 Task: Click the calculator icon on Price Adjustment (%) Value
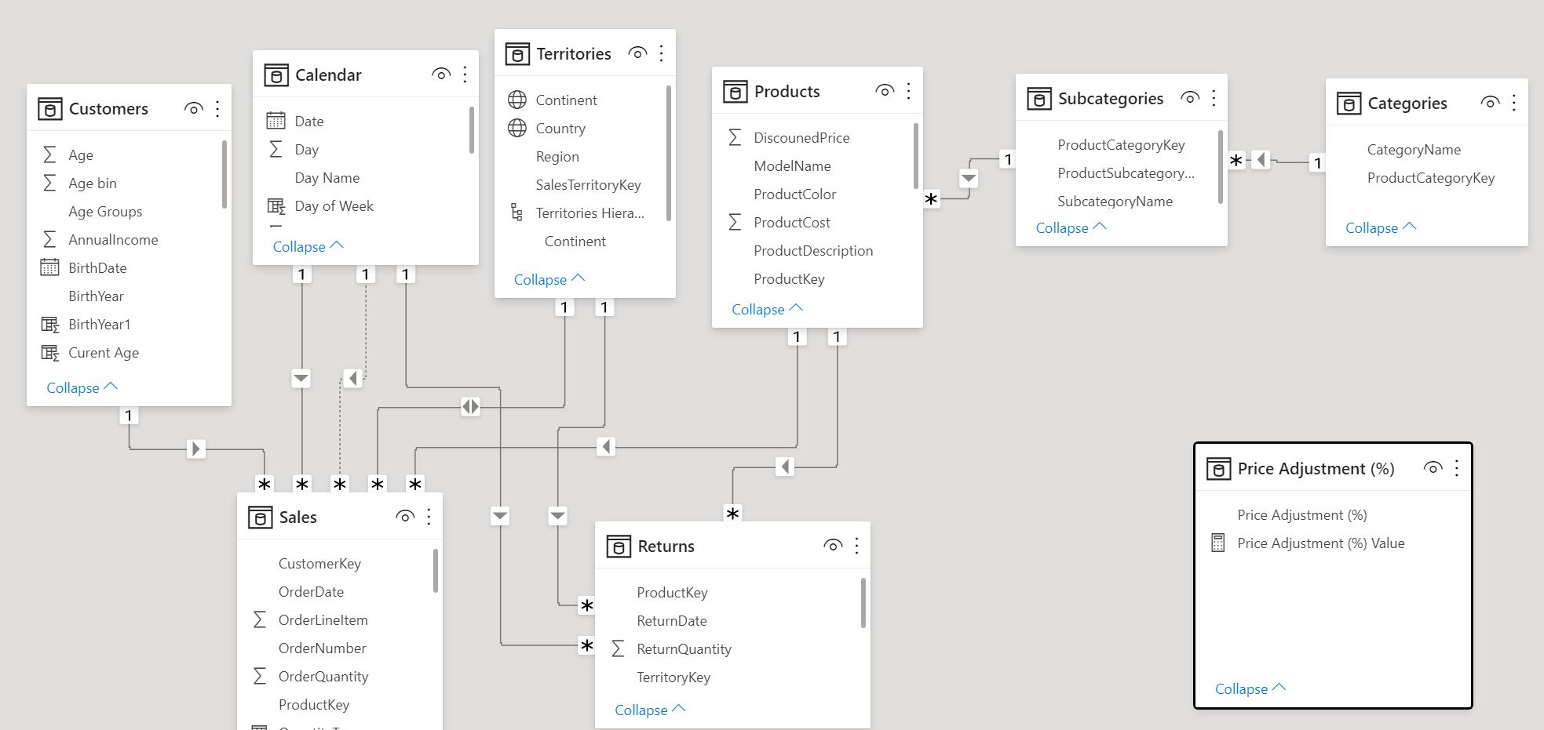pyautogui.click(x=1217, y=543)
